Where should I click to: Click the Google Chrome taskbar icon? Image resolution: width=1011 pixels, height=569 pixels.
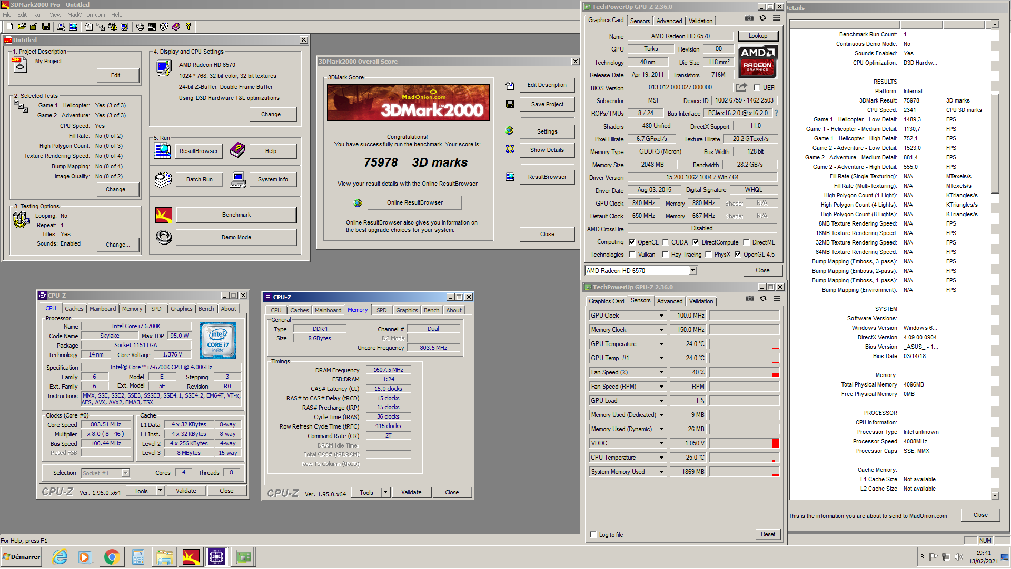112,557
